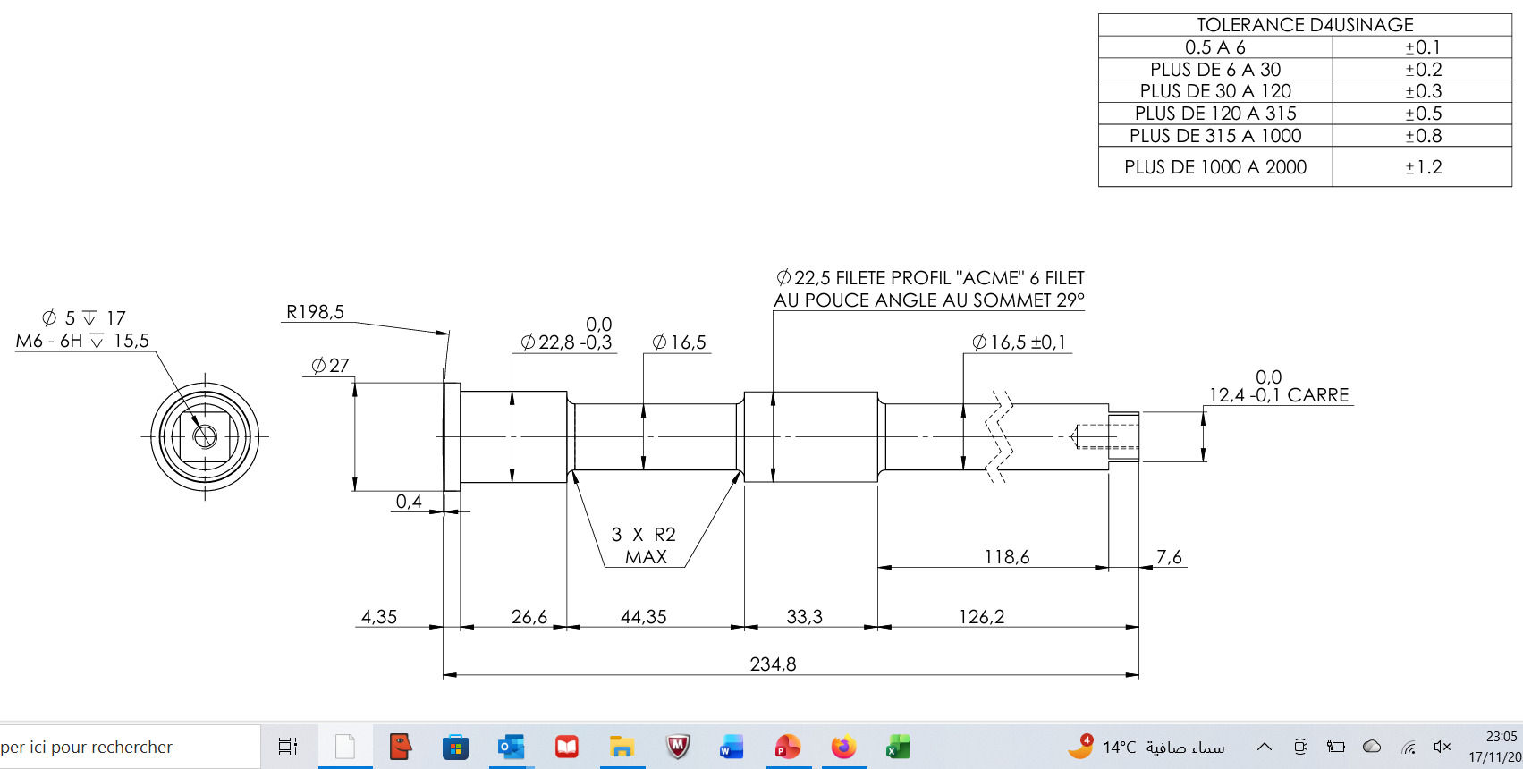1523x769 pixels.
Task: Open the Wi-Fi network status icon
Action: [1409, 747]
